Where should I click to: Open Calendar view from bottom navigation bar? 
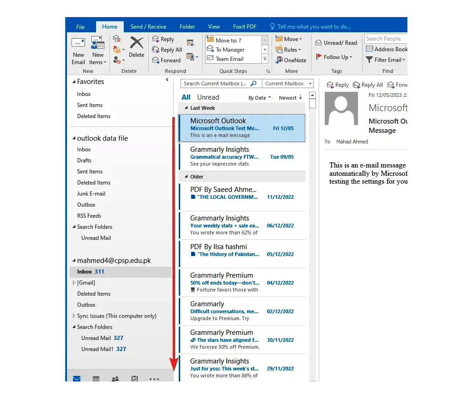coord(96,379)
